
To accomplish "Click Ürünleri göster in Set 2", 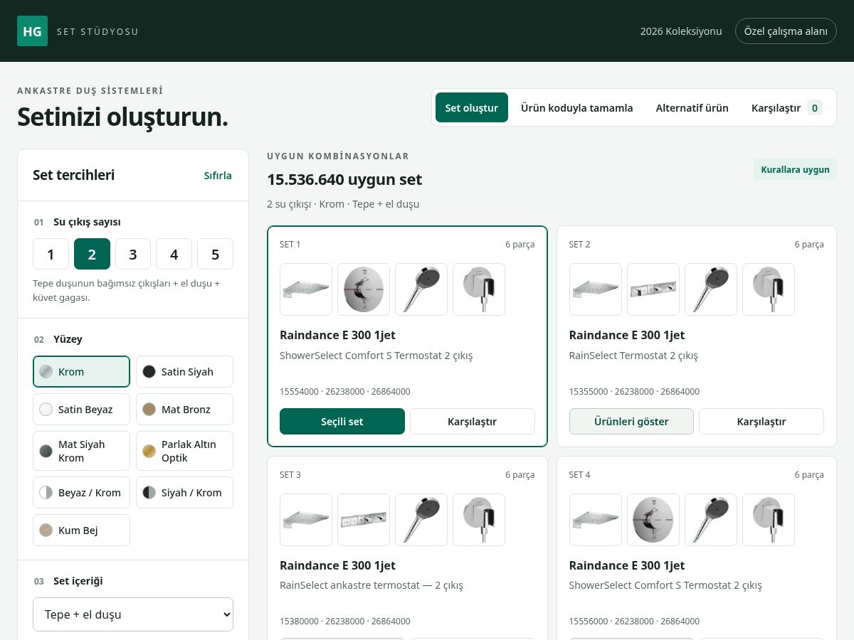I will click(631, 421).
